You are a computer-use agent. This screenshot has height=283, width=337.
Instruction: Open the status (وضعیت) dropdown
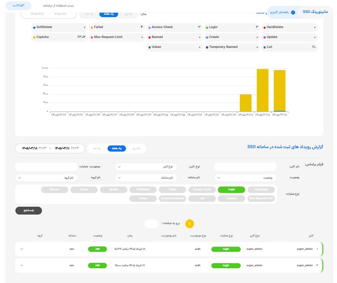(245, 178)
